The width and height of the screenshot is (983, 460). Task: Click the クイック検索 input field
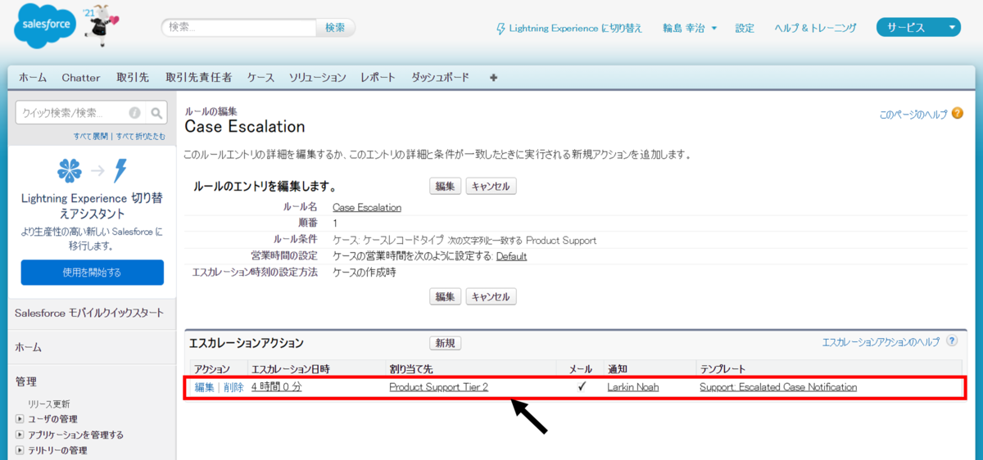[x=80, y=113]
